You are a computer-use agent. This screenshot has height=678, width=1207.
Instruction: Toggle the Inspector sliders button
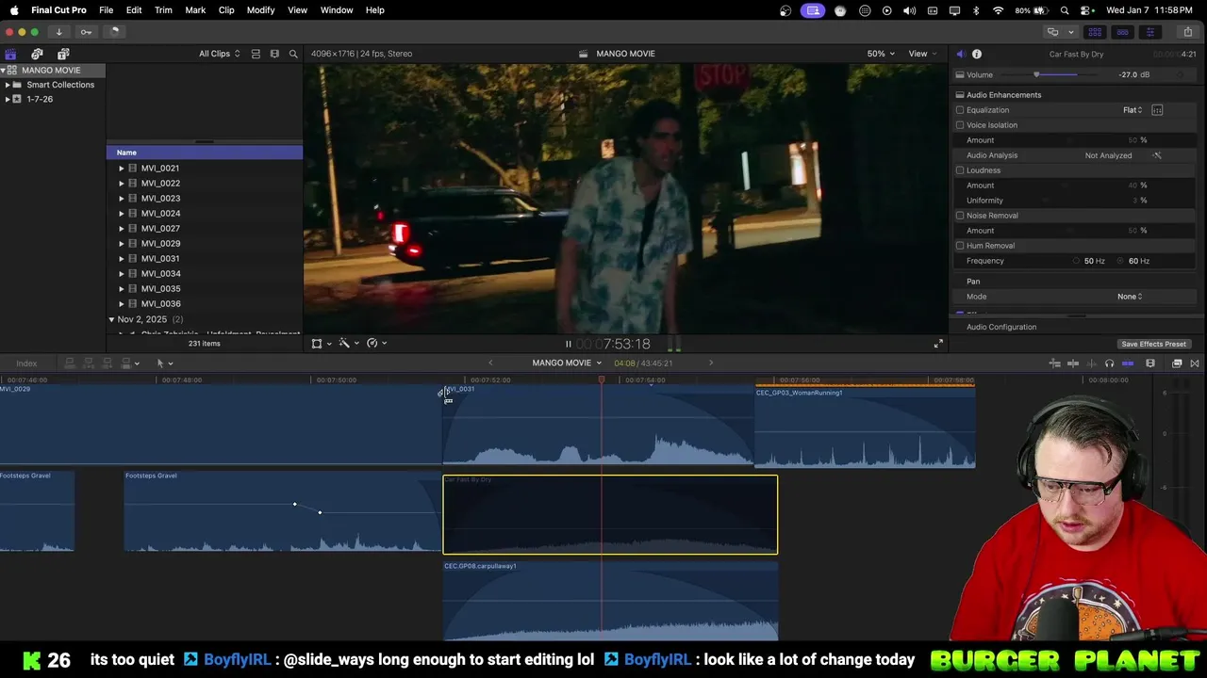(x=1149, y=32)
